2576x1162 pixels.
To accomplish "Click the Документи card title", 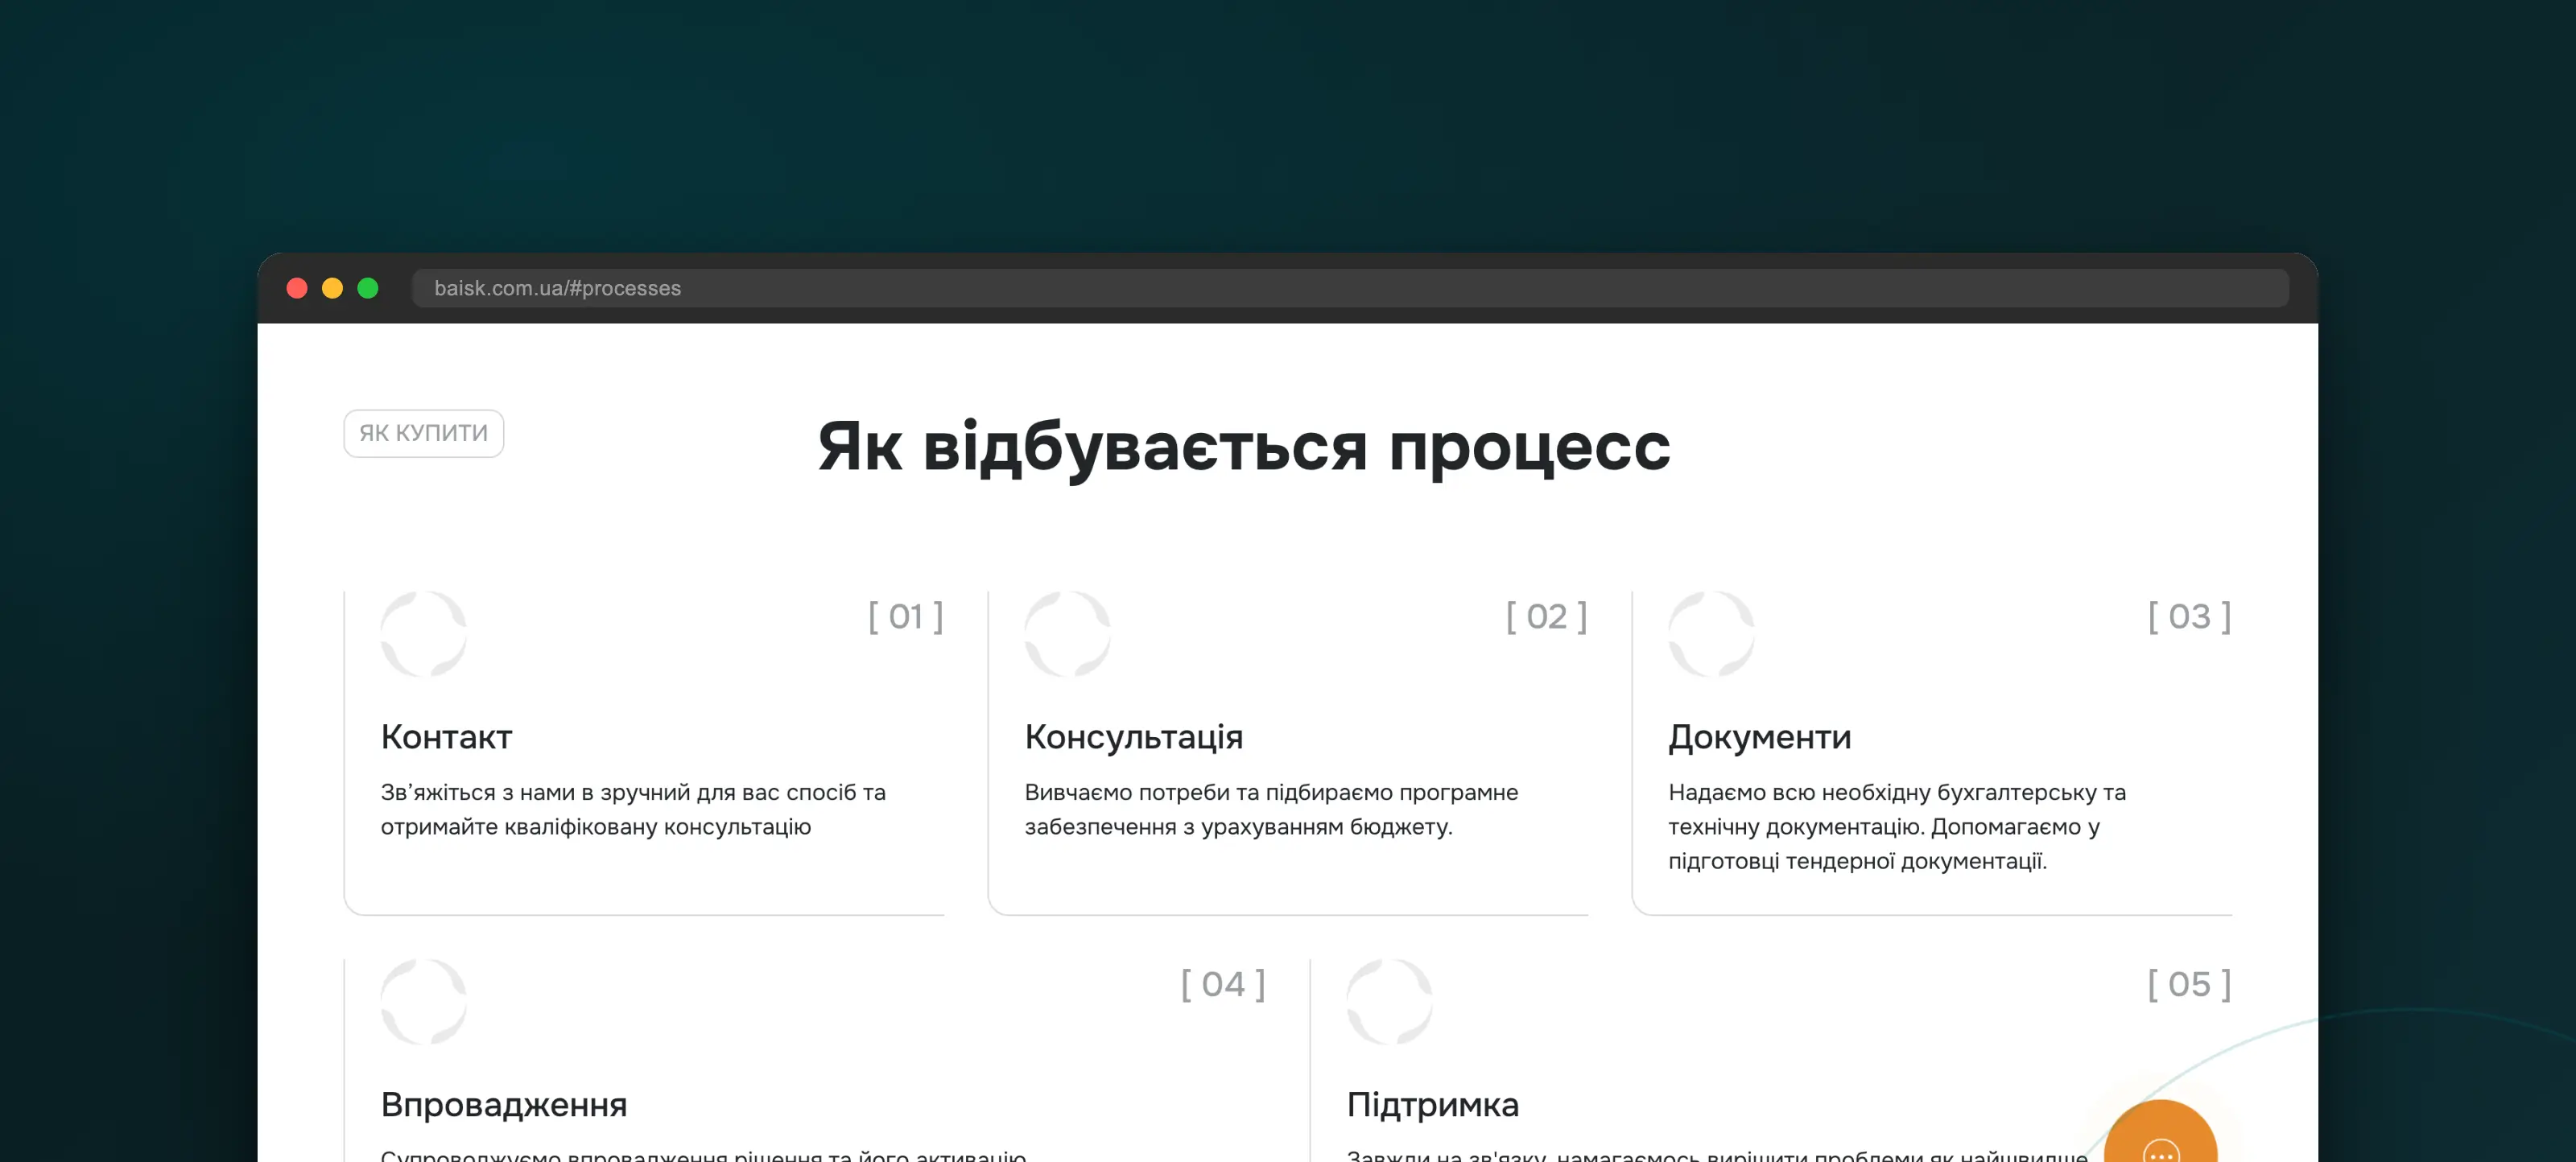I will coord(1760,737).
